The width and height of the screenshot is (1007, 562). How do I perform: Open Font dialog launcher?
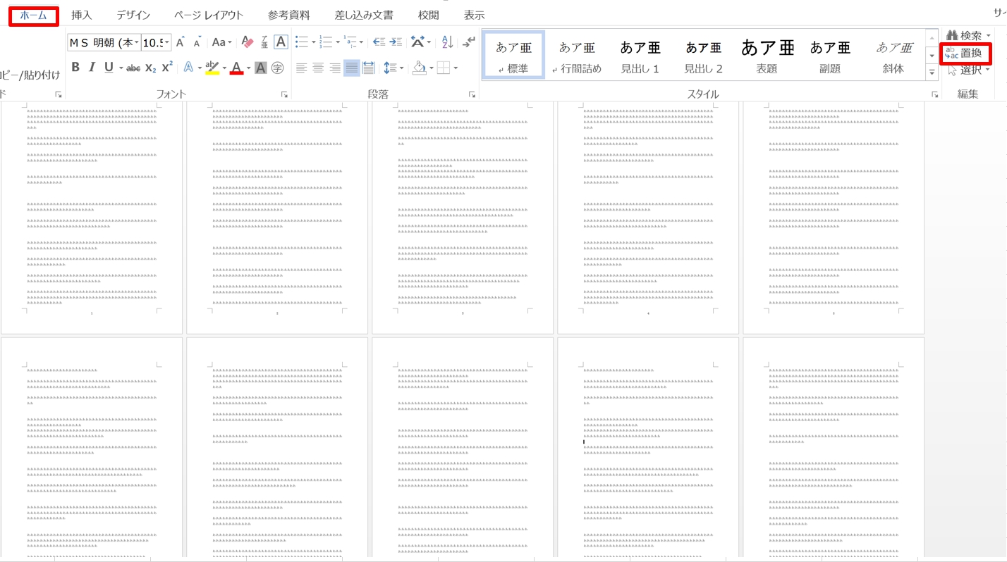(x=285, y=94)
